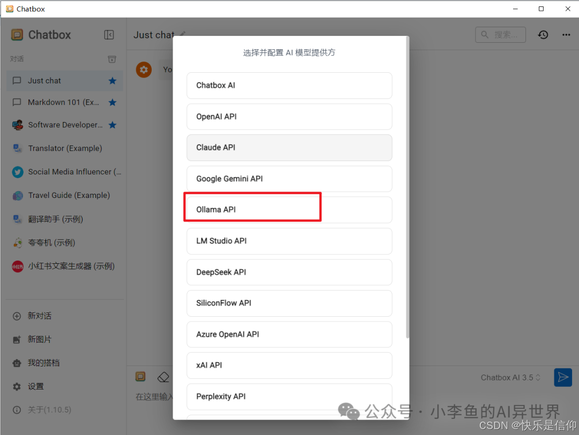Image resolution: width=579 pixels, height=435 pixels.
Task: Unstar the Just chat conversation
Action: (x=113, y=81)
